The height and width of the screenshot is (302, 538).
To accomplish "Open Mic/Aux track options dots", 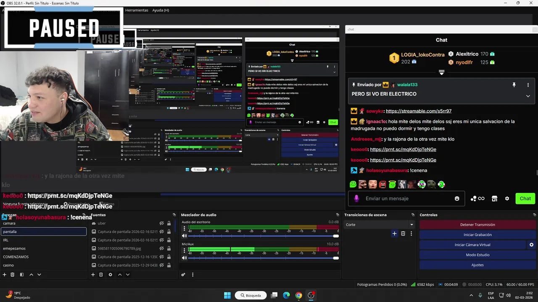I will click(x=184, y=251).
